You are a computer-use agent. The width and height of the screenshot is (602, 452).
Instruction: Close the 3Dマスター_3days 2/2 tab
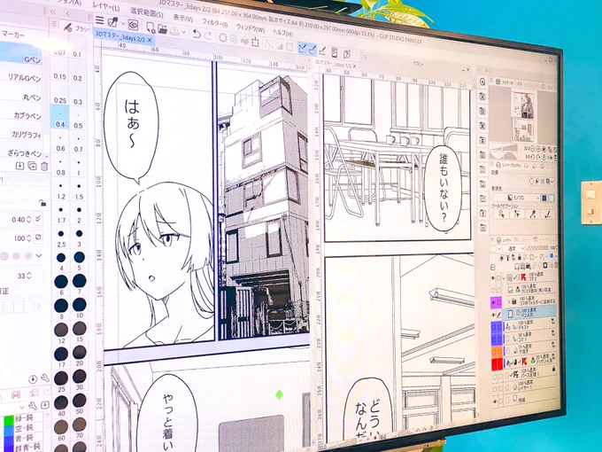[x=150, y=40]
